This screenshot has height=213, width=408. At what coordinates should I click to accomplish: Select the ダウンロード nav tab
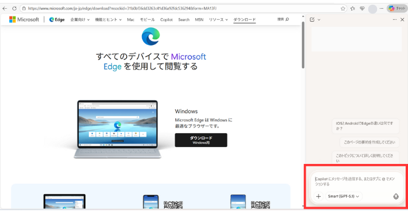[244, 19]
